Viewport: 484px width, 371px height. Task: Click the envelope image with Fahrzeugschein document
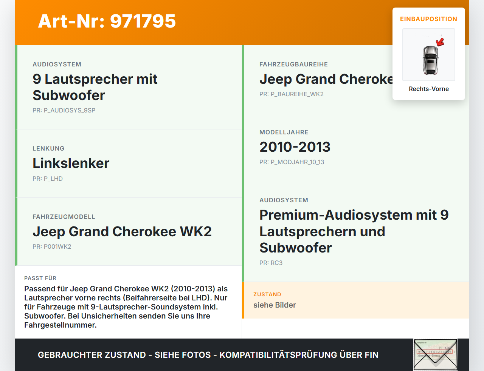tap(435, 354)
